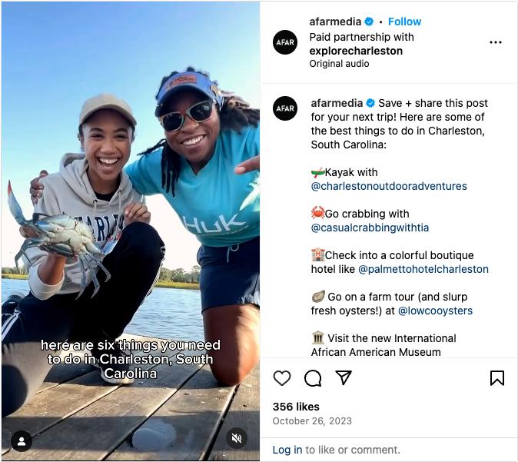Open comments via speech bubble icon
518x462 pixels.
(313, 378)
